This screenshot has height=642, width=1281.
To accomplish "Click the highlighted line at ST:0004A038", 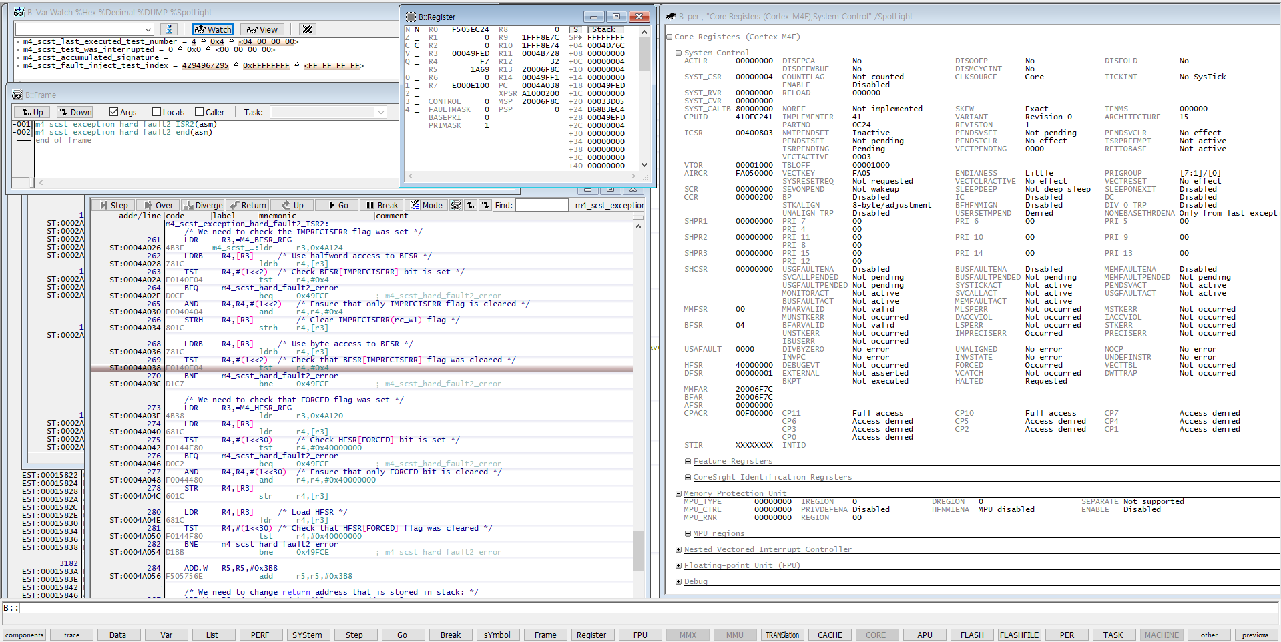I will [361, 368].
